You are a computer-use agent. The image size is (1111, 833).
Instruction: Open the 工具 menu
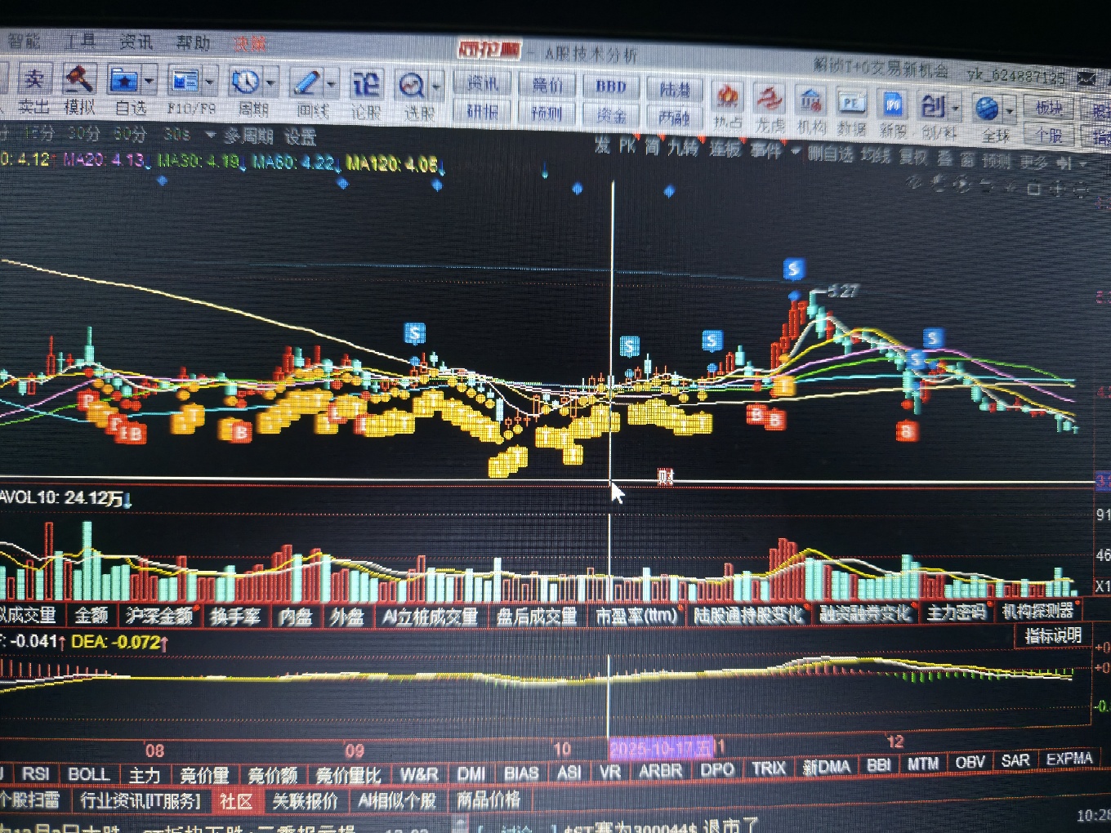pos(79,41)
